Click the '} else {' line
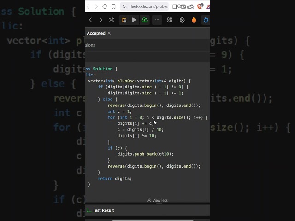This screenshot has width=295, height=221. (x=107, y=99)
